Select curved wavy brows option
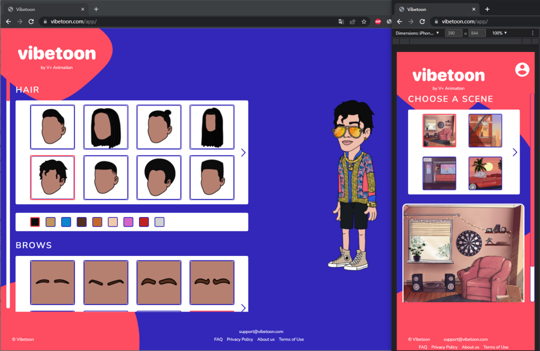This screenshot has height=351, width=540. pos(212,282)
